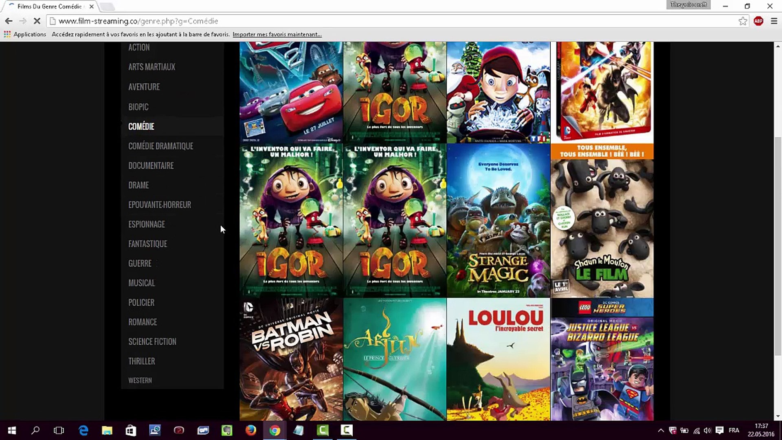782x440 pixels.
Task: Select the Science Fiction genre
Action: coord(152,341)
